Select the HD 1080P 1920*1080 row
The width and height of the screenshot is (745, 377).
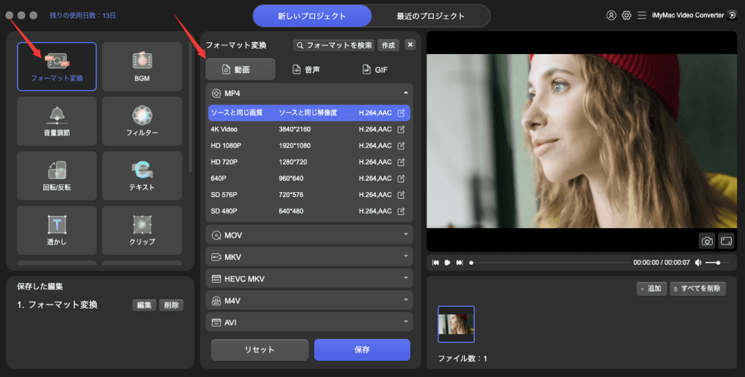point(309,145)
